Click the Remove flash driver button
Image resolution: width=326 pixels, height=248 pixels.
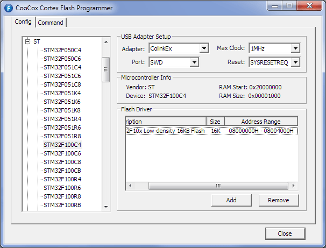pyautogui.click(x=279, y=200)
